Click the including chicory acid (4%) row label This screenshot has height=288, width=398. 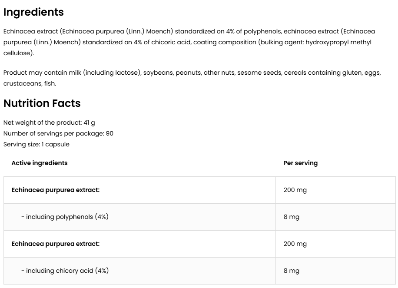[65, 271]
